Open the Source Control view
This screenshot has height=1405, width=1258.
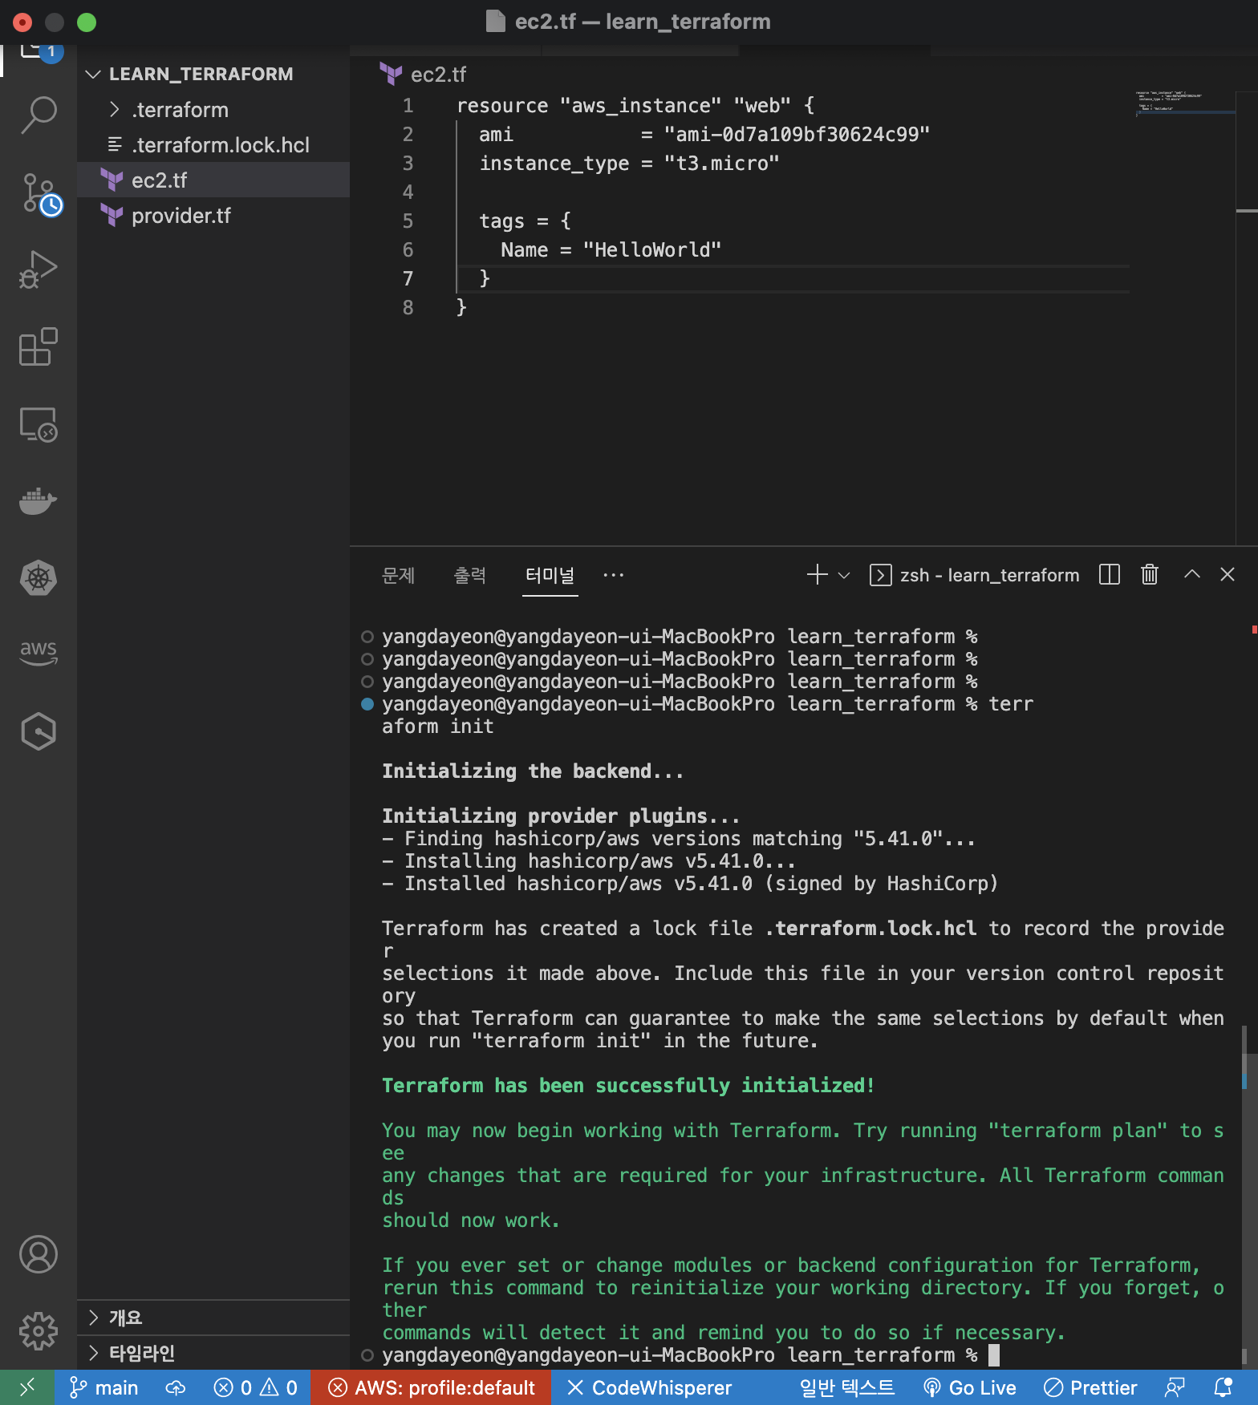[x=39, y=194]
